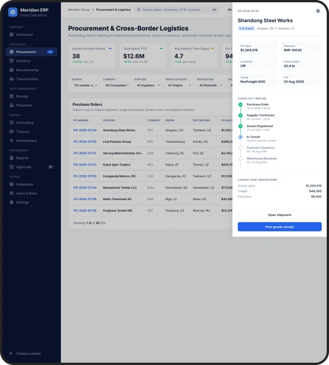Screen dimensions: 329x365
Task: Go to Manufacturing in the sidebar
Action: tap(31, 70)
